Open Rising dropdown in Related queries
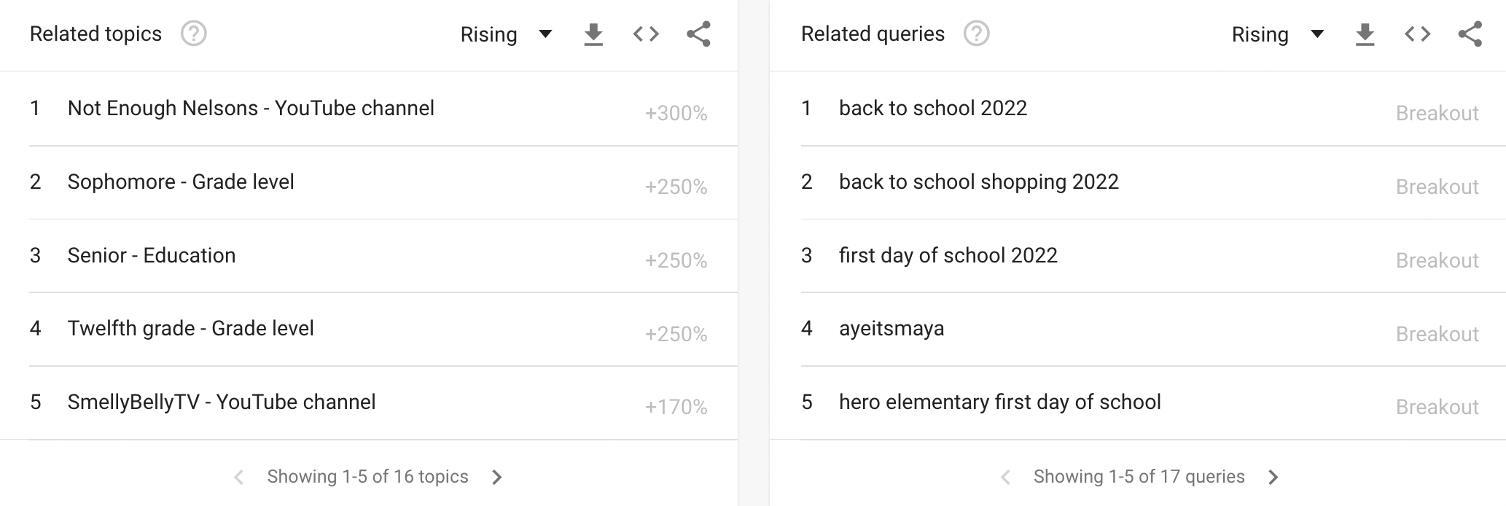1506x506 pixels. (x=1277, y=34)
